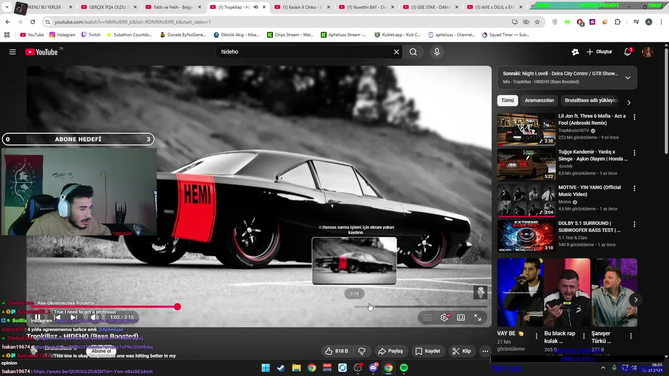Open options for DOLBY 5.1 video
The image size is (669, 376).
[635, 225]
